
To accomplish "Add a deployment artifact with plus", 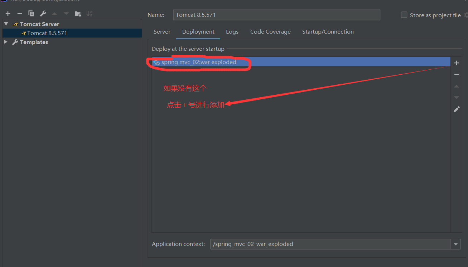I will (457, 63).
